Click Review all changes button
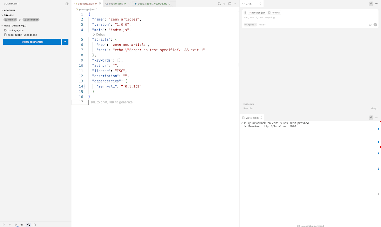The image size is (381, 227). pyautogui.click(x=32, y=42)
